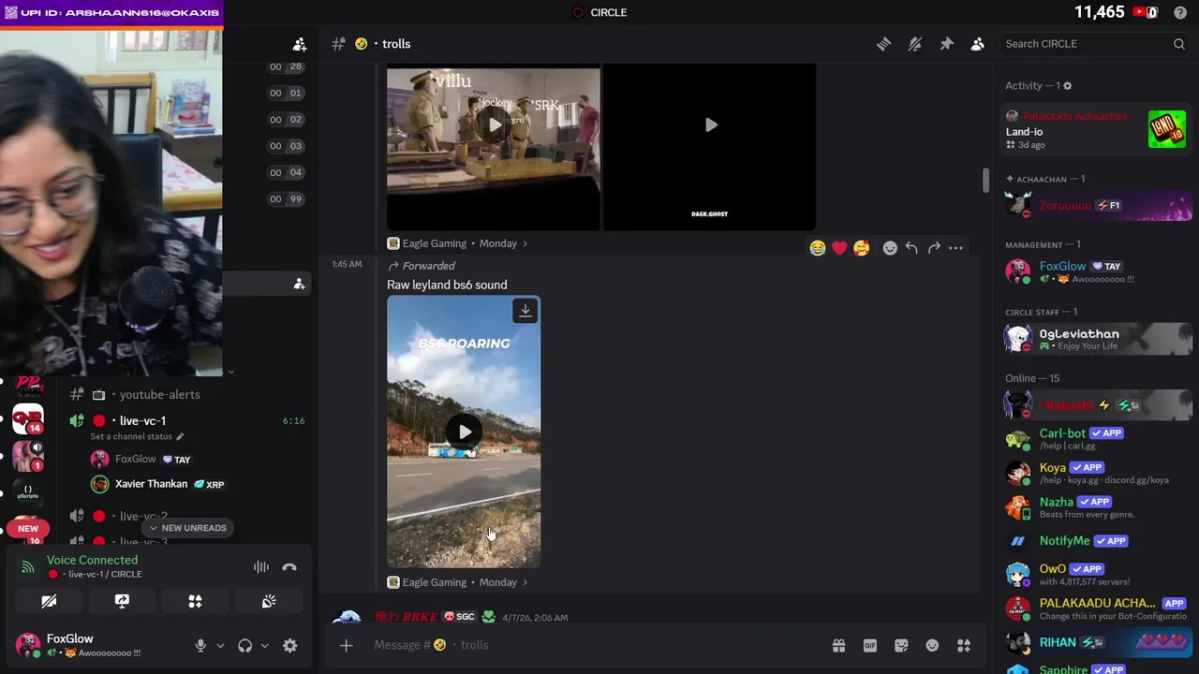The image size is (1199, 674).
Task: Click the chat scrollbar thumb
Action: click(x=985, y=181)
